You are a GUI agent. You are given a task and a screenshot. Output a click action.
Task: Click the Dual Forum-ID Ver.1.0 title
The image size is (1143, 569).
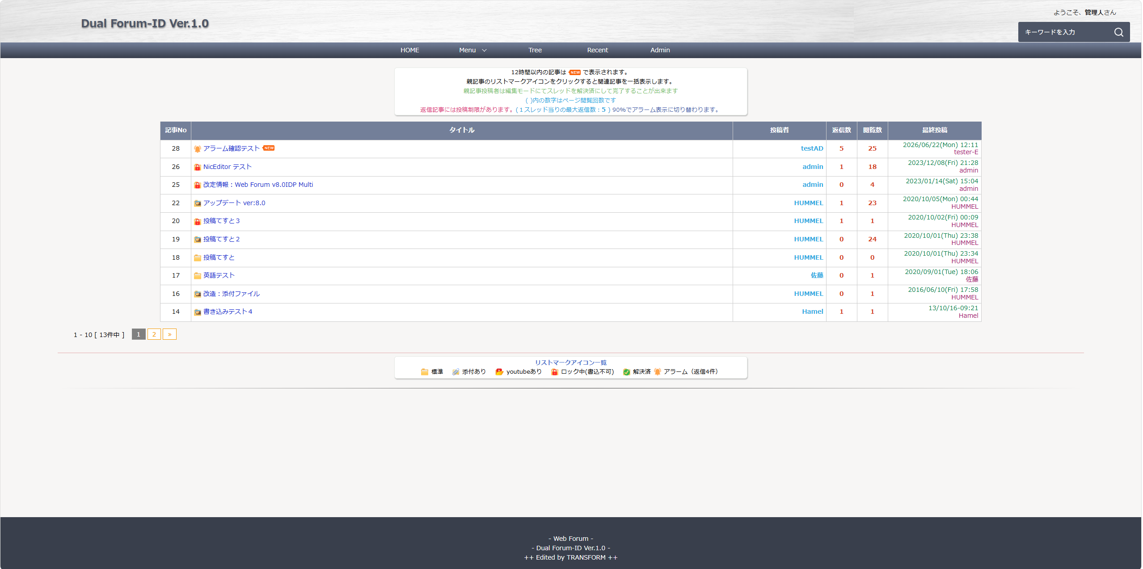(145, 23)
